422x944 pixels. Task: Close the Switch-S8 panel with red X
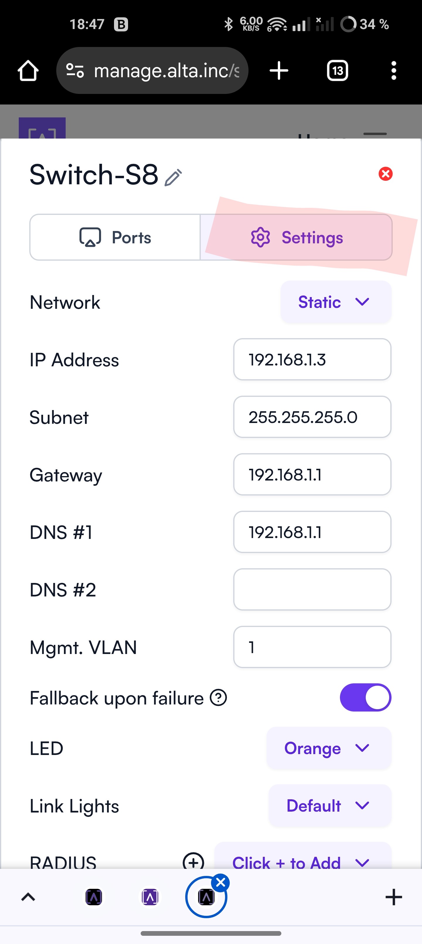coord(385,174)
